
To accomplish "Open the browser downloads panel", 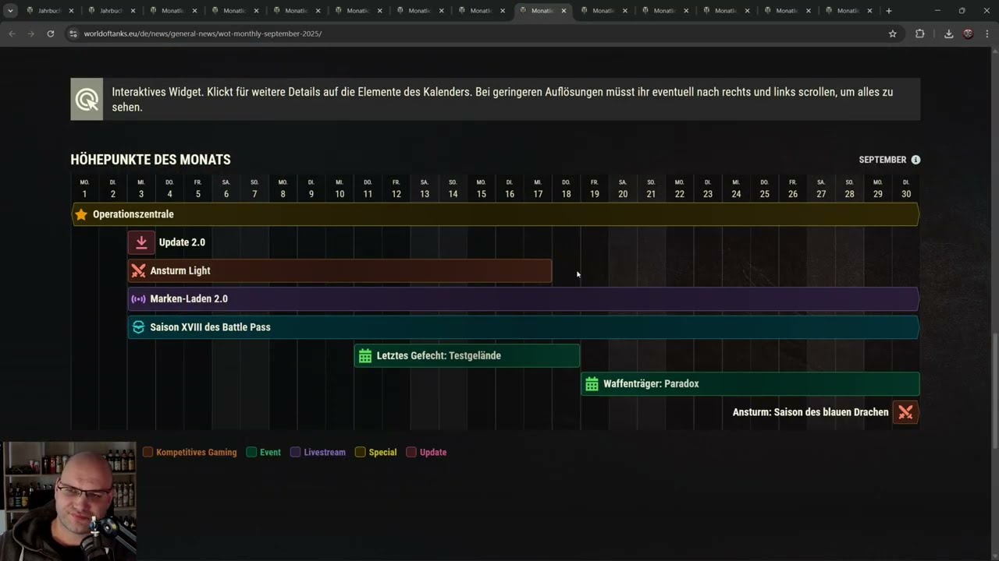I will [948, 34].
